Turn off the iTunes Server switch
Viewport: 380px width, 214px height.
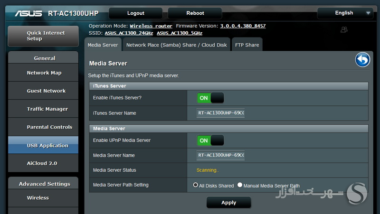(x=210, y=98)
